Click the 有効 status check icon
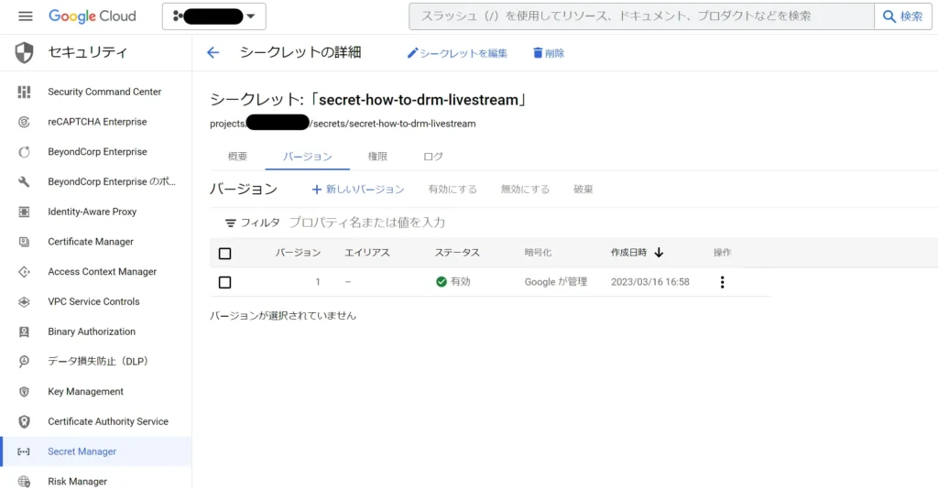The image size is (938, 489). (x=442, y=281)
